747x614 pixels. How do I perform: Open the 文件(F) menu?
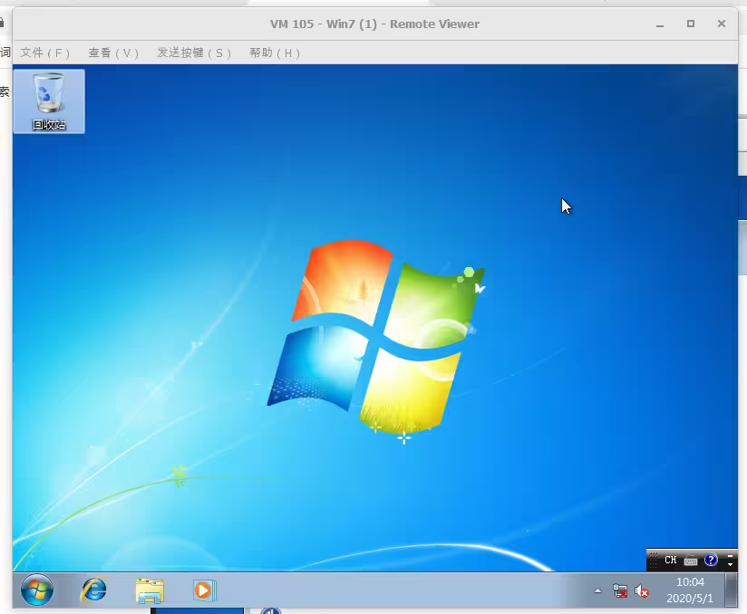pos(45,53)
